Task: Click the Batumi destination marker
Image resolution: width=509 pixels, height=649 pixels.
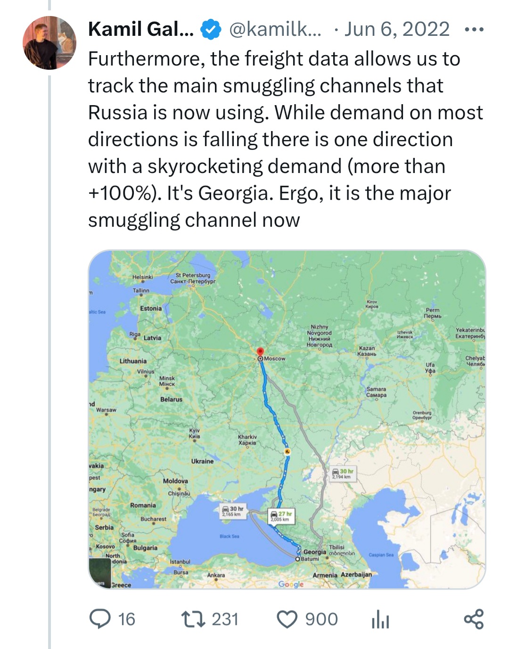Action: point(298,559)
